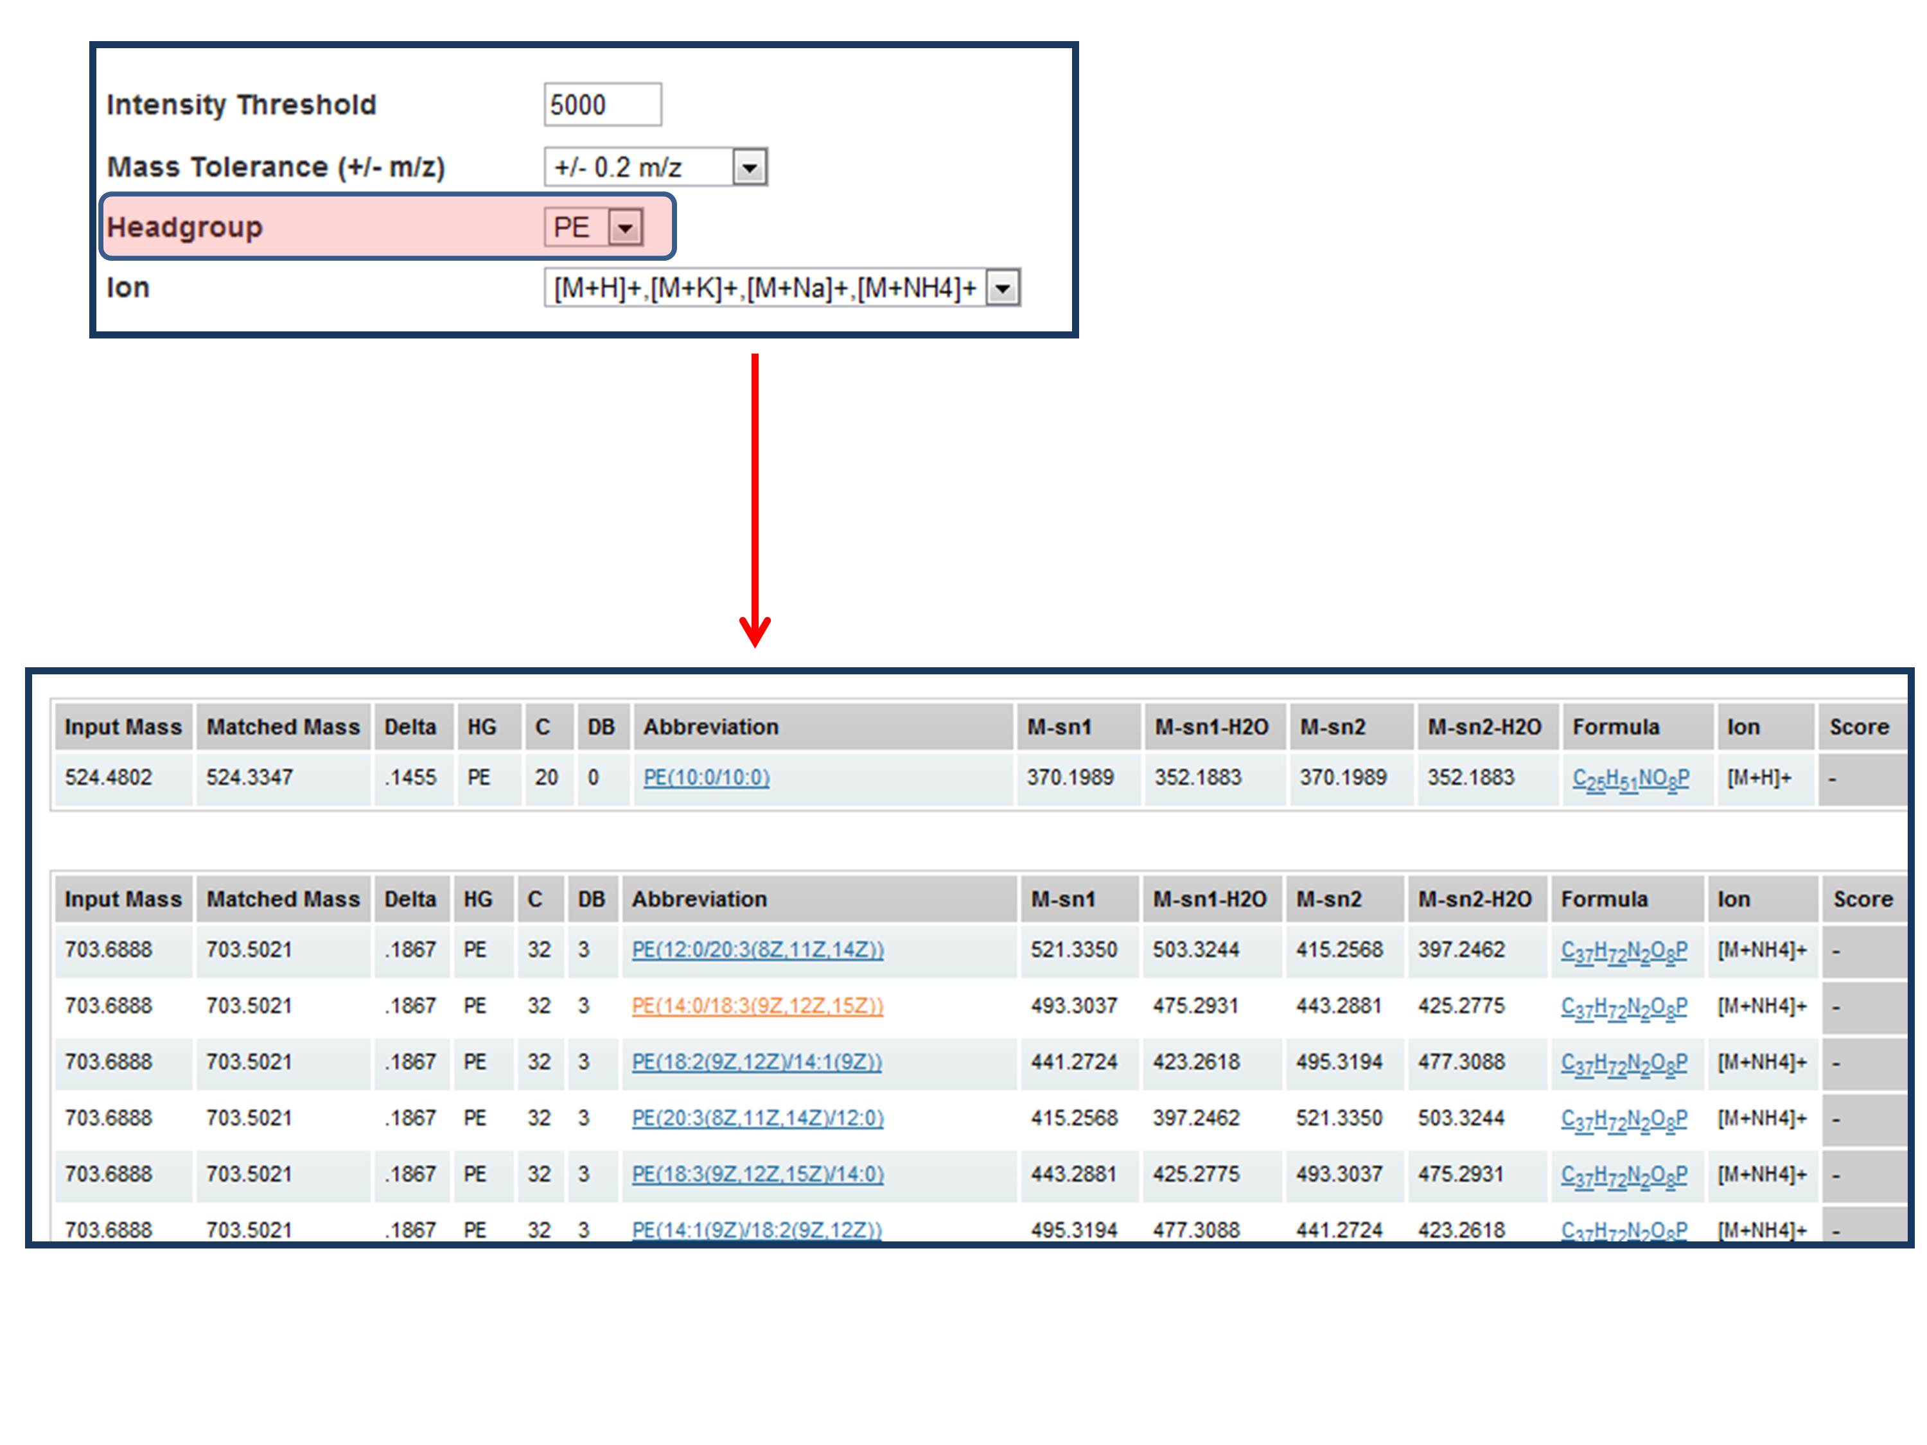Screen dimensions: 1927x1445
Task: Click formula link C25H51NO8P
Action: (1630, 778)
